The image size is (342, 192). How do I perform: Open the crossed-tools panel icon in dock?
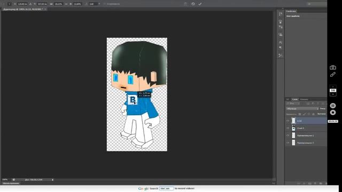(x=281, y=55)
